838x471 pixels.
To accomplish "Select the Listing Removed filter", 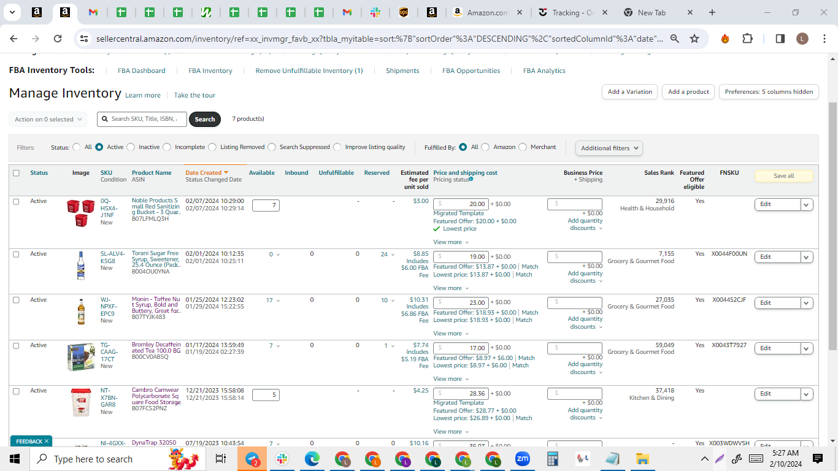I will click(212, 147).
